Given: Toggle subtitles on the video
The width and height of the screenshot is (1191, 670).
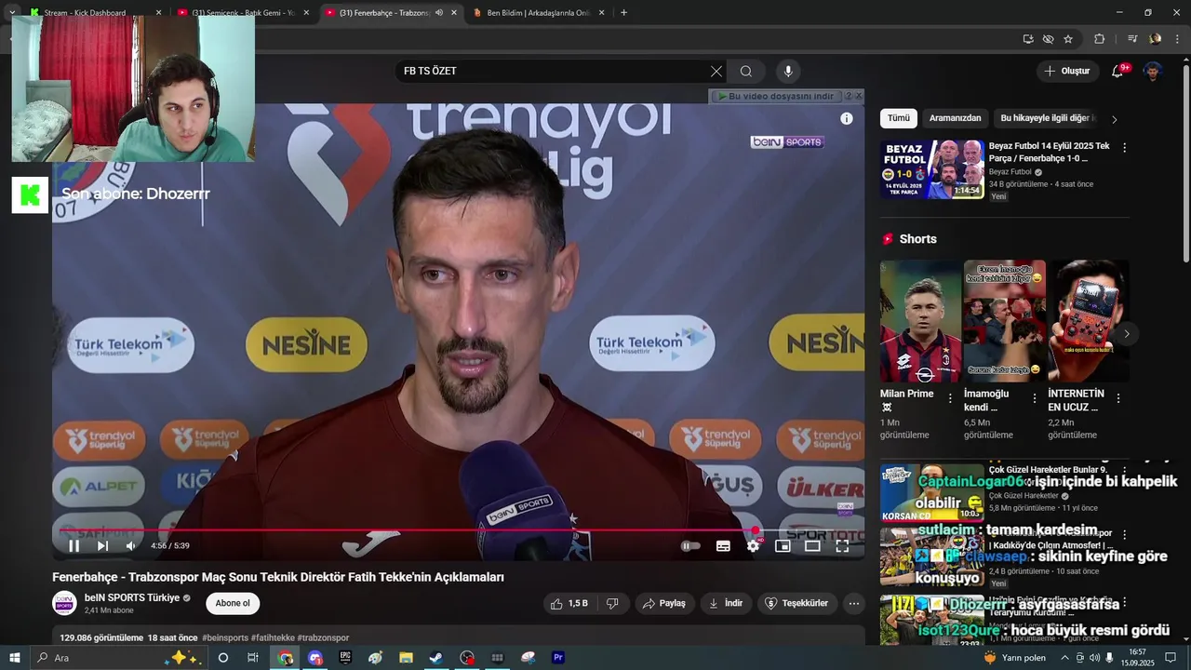Looking at the screenshot, I should [723, 546].
